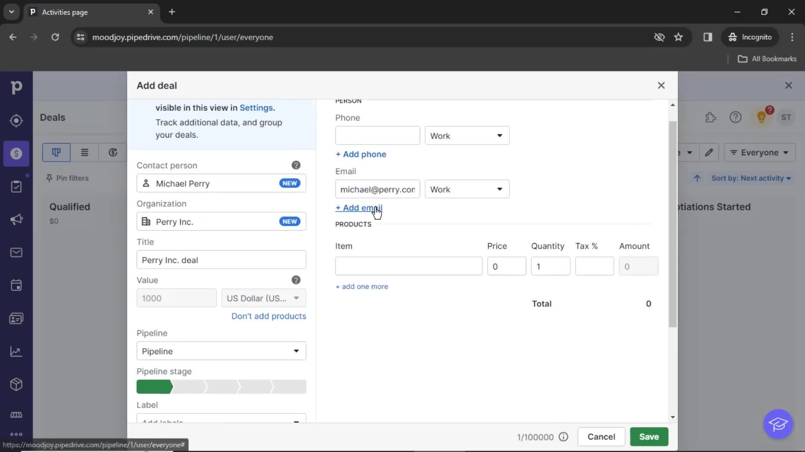Open the More dots menu in sidebar
The image size is (805, 452).
16,434
